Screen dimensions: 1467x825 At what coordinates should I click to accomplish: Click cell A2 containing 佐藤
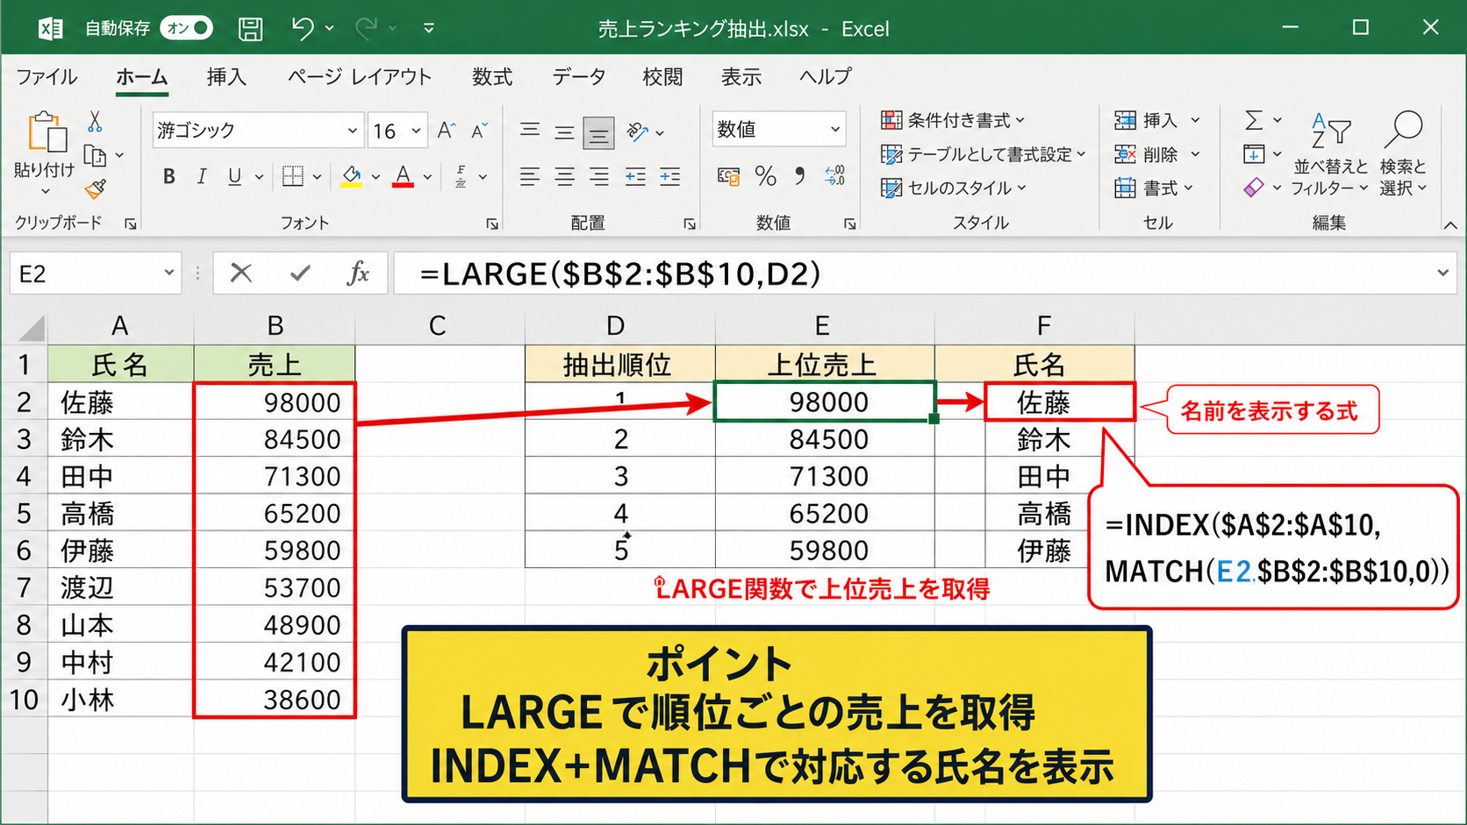pyautogui.click(x=120, y=402)
